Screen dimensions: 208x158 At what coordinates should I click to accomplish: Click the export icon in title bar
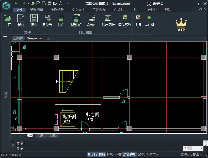click(x=55, y=3)
